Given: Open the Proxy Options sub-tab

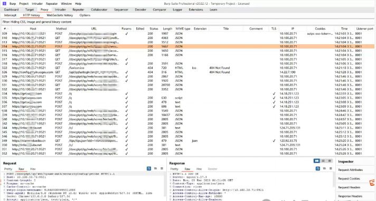Looking at the screenshot, I should click(85, 15).
